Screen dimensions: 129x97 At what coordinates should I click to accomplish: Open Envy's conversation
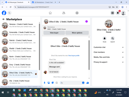click(x=19, y=66)
